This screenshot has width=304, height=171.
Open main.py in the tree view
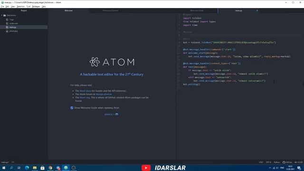13,27
